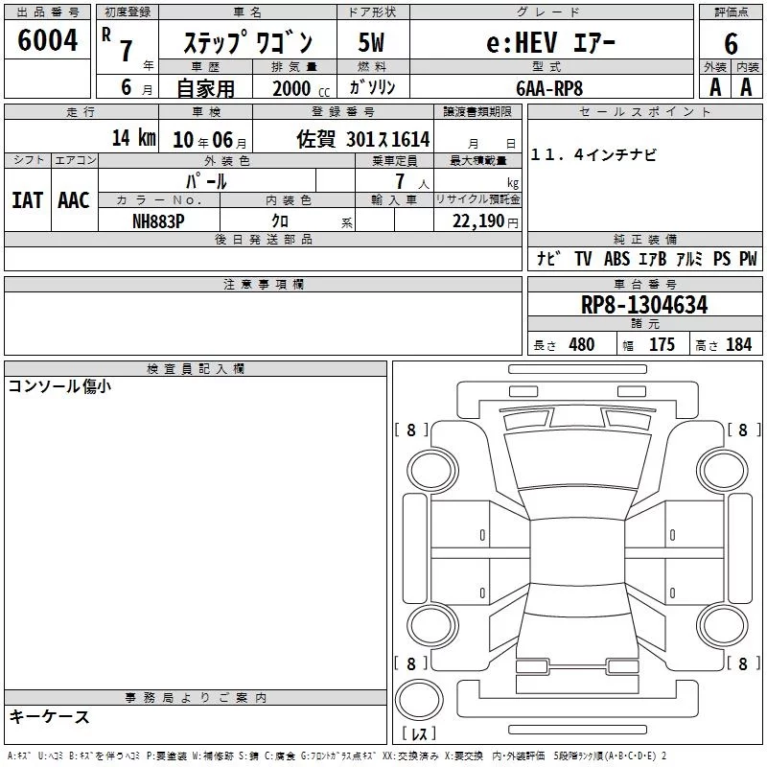Select the roof panel in the car diagram
The image size is (767, 767).
pos(577,550)
